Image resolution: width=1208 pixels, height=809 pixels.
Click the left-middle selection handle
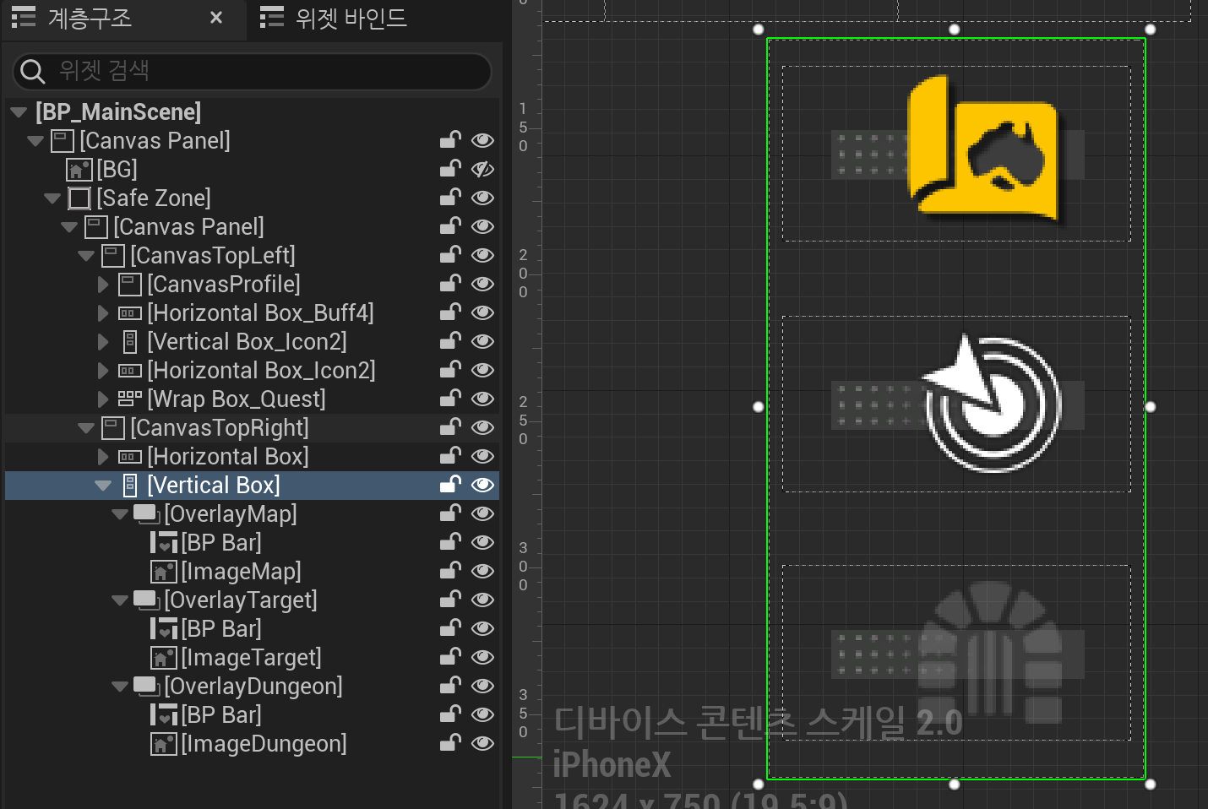coord(759,407)
